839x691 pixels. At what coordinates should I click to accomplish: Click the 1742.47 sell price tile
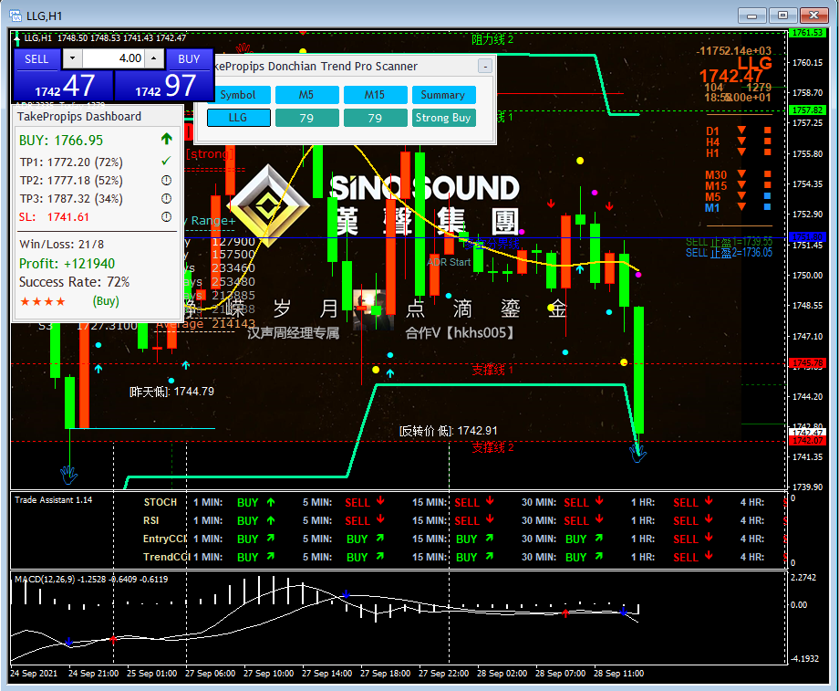pos(63,86)
